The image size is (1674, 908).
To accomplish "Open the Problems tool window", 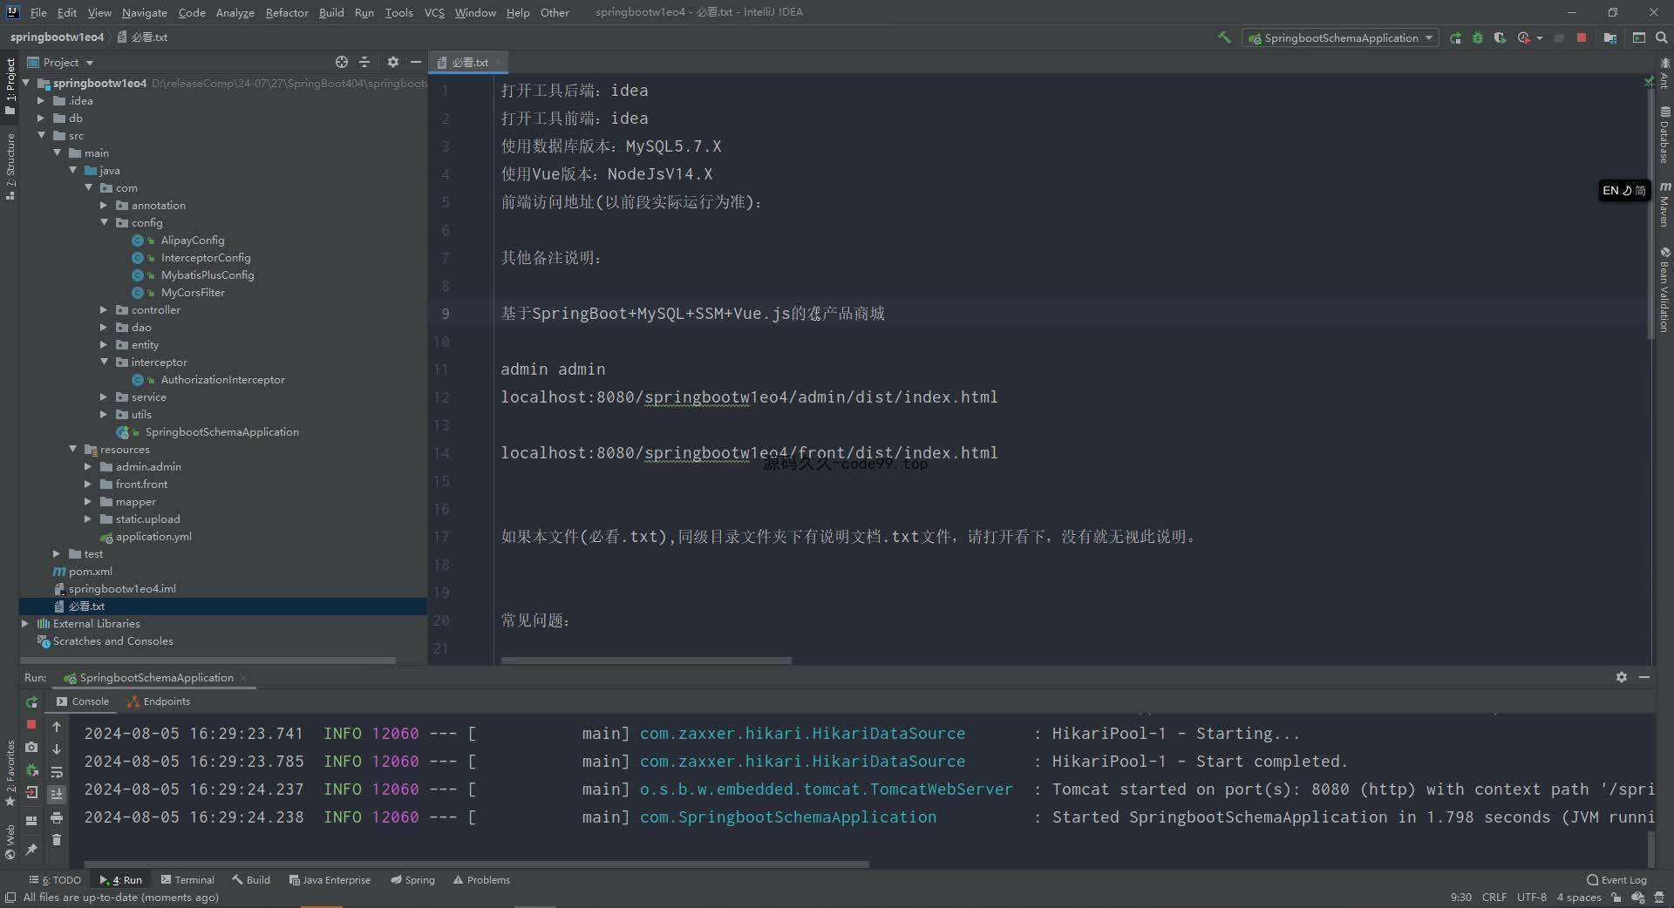I will click(481, 880).
